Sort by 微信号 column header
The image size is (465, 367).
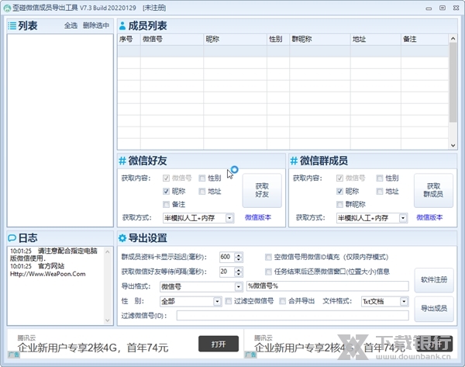coord(172,40)
